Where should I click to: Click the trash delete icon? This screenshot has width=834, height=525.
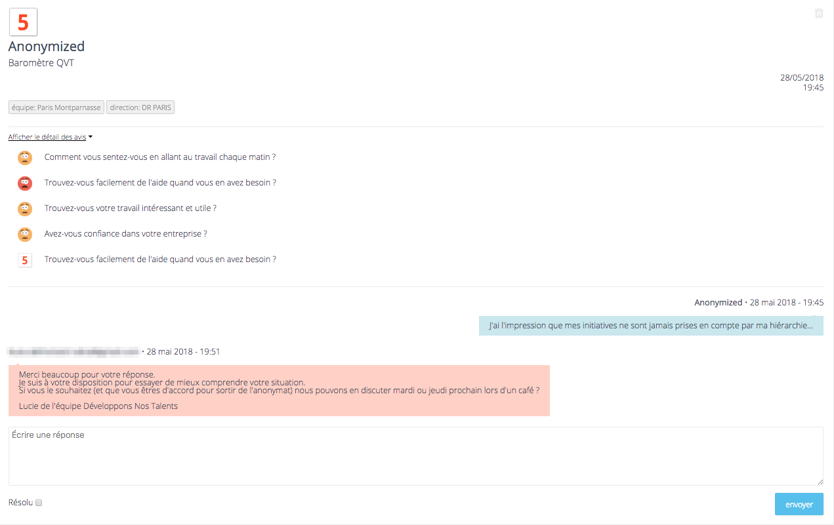819,13
